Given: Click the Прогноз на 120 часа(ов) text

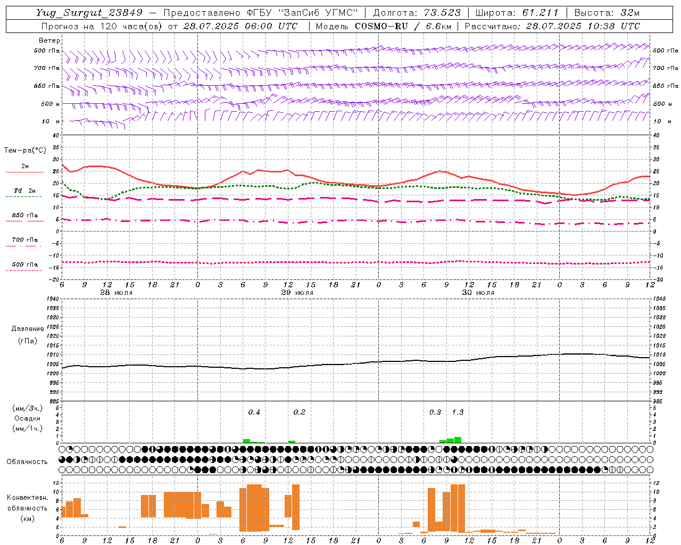Looking at the screenshot, I should pyautogui.click(x=103, y=26).
